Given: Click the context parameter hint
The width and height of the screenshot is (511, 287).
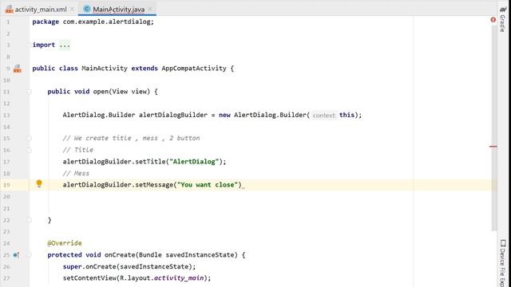Looking at the screenshot, I should [323, 115].
